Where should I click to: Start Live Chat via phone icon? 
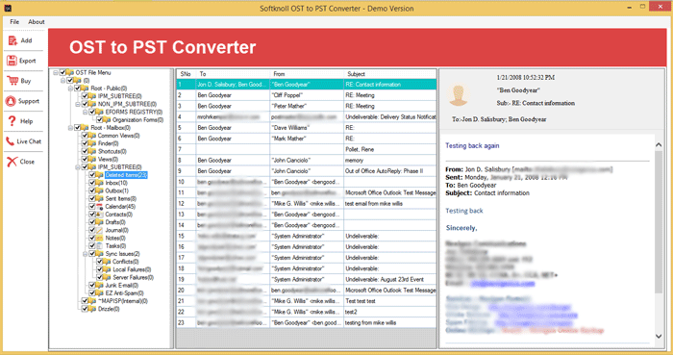[10, 141]
